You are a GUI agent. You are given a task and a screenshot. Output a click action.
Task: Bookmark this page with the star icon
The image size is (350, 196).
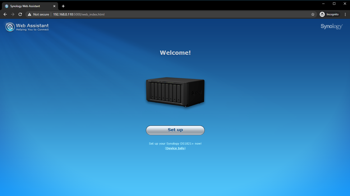(313, 14)
